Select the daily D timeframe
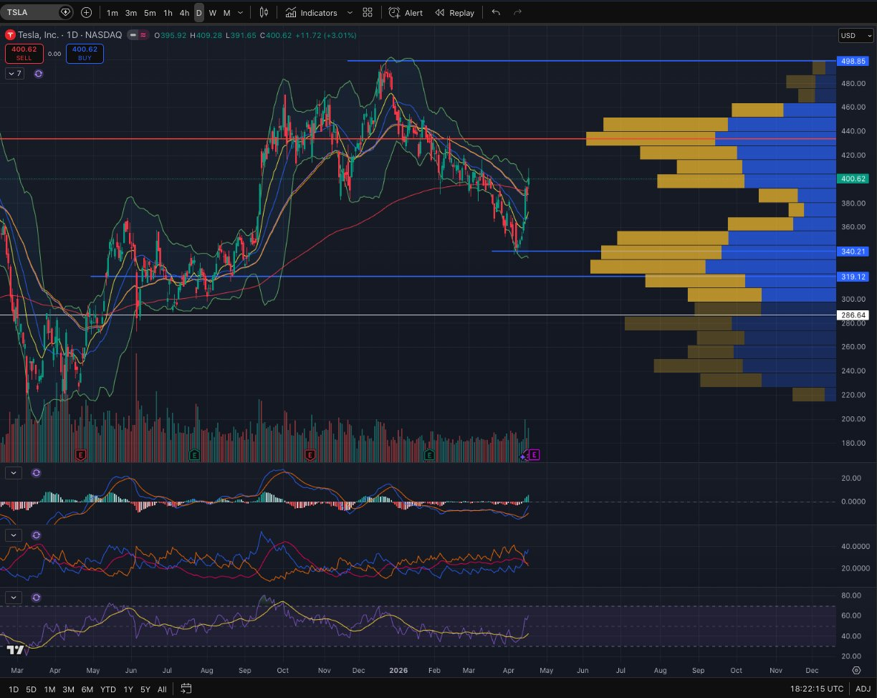Viewport: 877px width, 698px height. pyautogui.click(x=199, y=13)
